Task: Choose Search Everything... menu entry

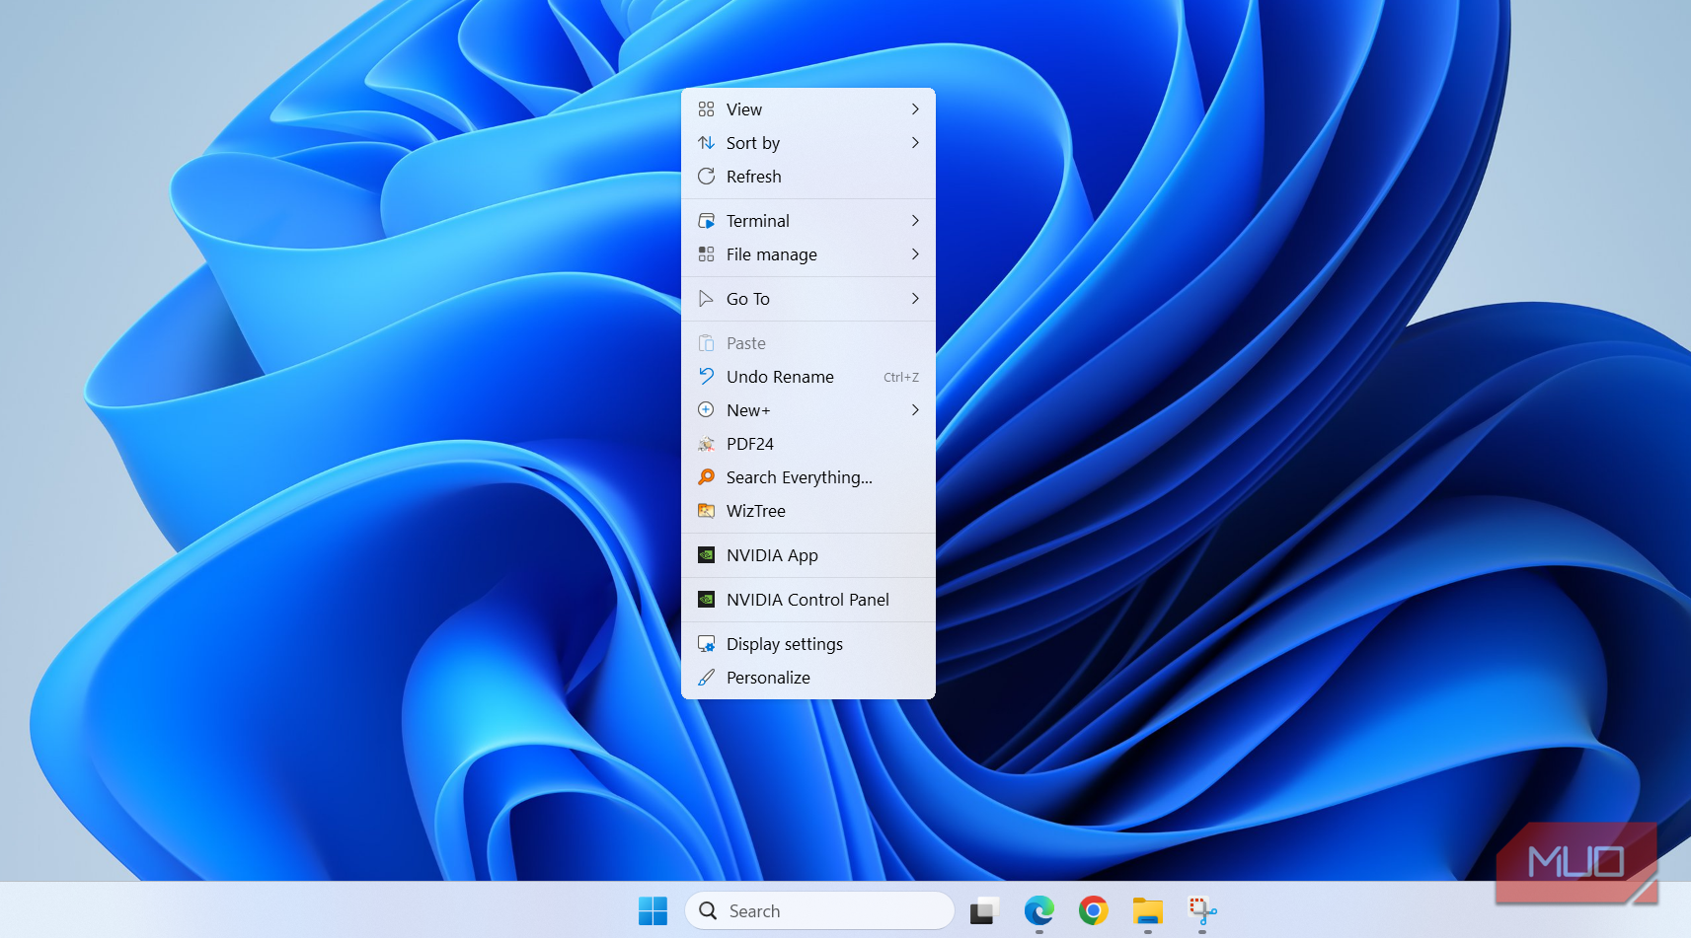Action: pyautogui.click(x=808, y=477)
